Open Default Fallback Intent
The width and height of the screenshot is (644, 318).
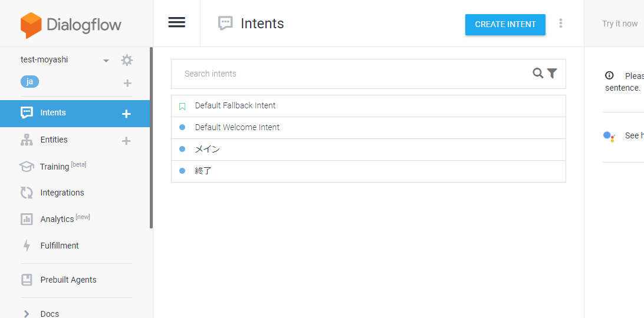point(369,106)
